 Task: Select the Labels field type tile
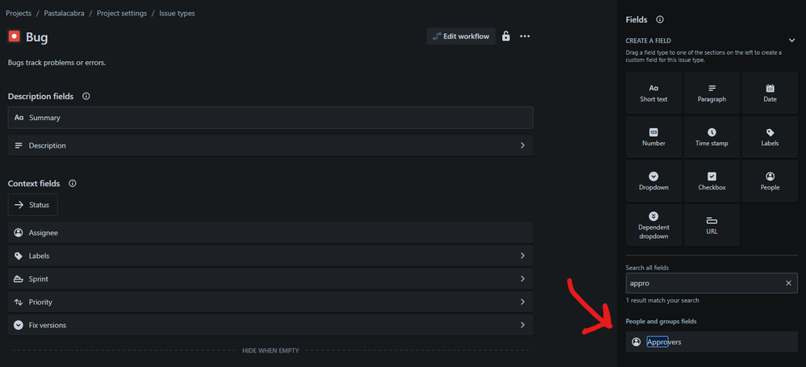[x=770, y=137]
